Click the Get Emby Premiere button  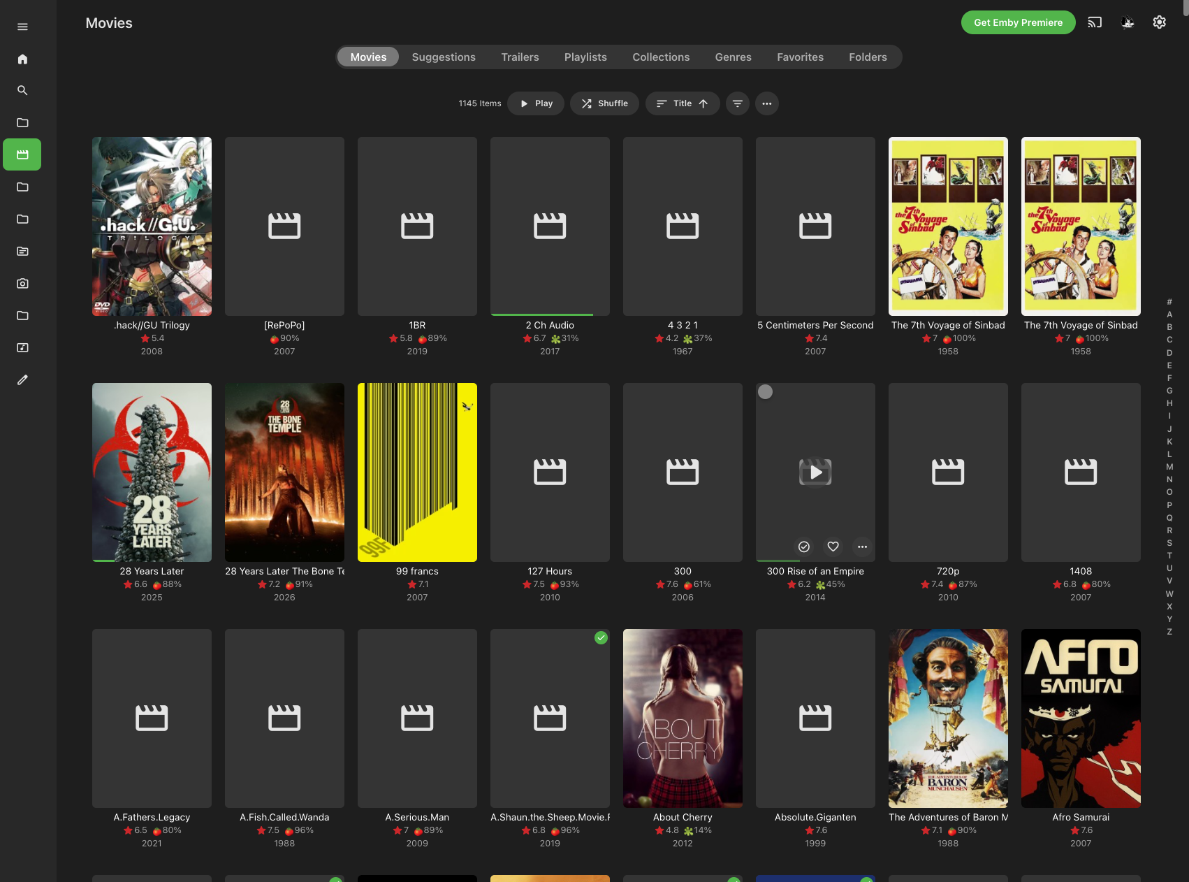click(x=1018, y=22)
